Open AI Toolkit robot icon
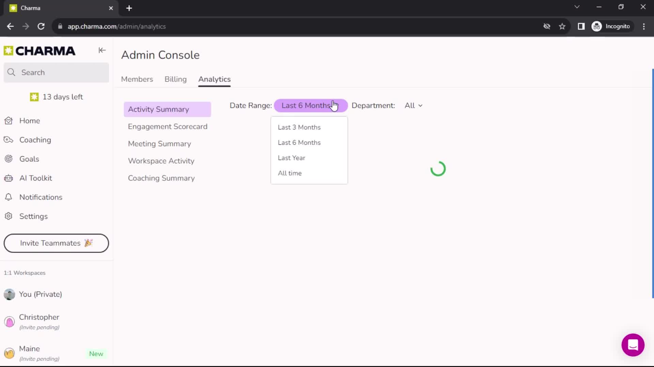 coord(9,178)
